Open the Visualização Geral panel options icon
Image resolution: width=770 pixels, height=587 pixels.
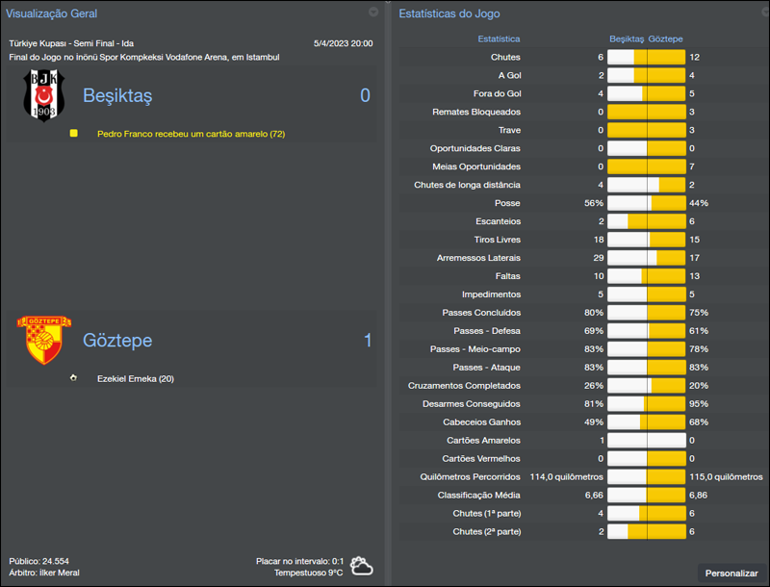pyautogui.click(x=373, y=13)
